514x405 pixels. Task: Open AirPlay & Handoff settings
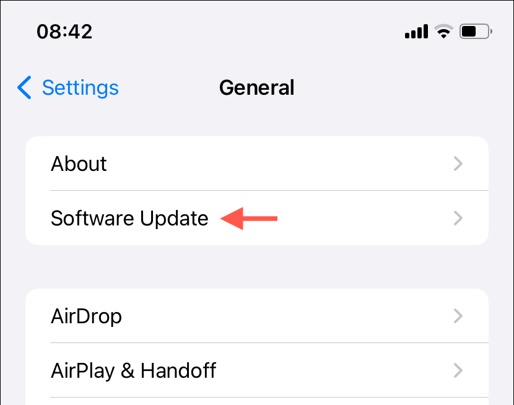coord(257,370)
